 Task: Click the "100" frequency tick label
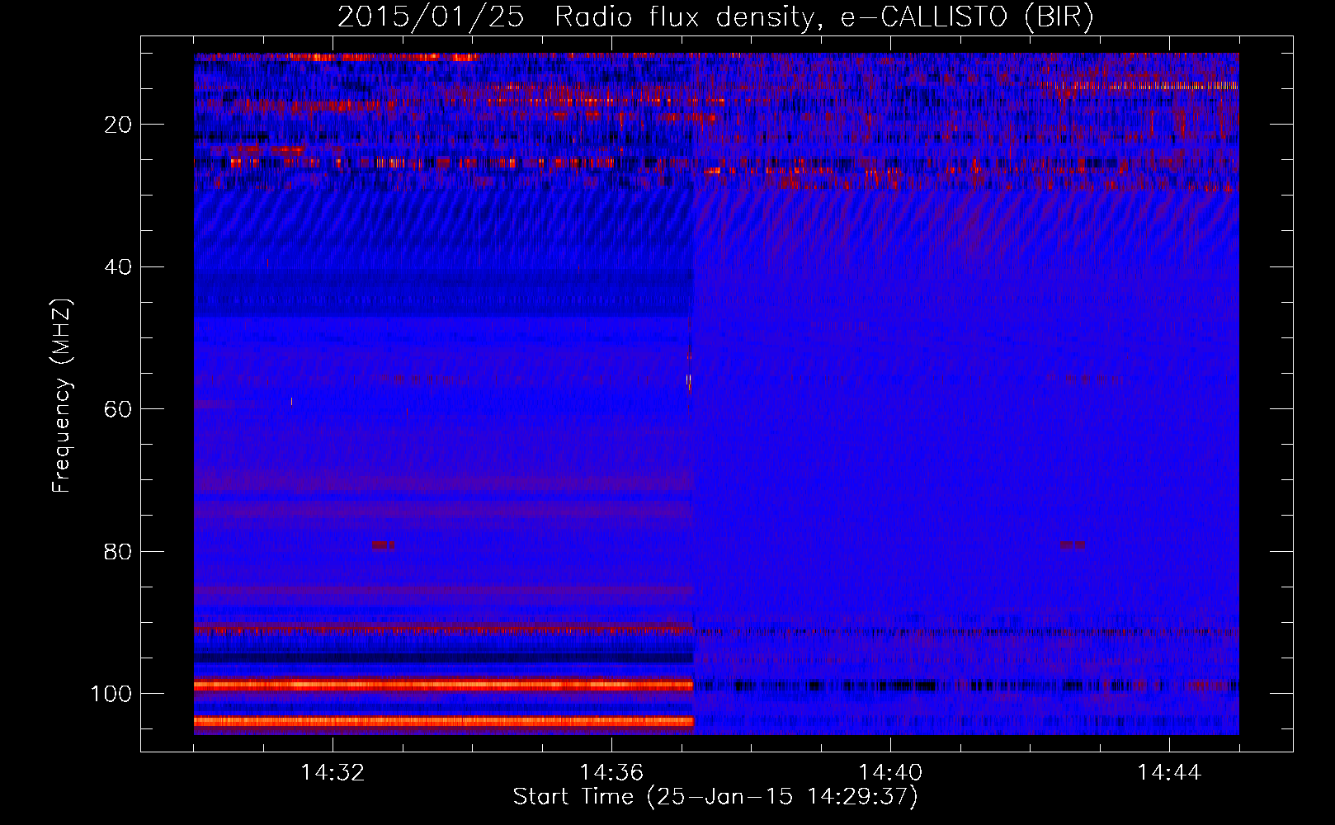[x=111, y=694]
